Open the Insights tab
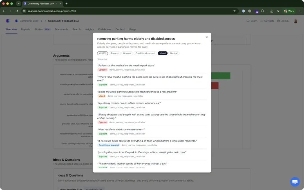The height and width of the screenshot is (190, 304). pos(89,29)
